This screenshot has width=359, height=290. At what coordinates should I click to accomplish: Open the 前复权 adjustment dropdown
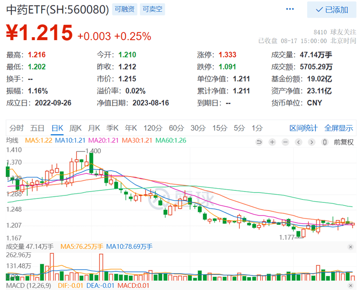[x=344, y=142]
